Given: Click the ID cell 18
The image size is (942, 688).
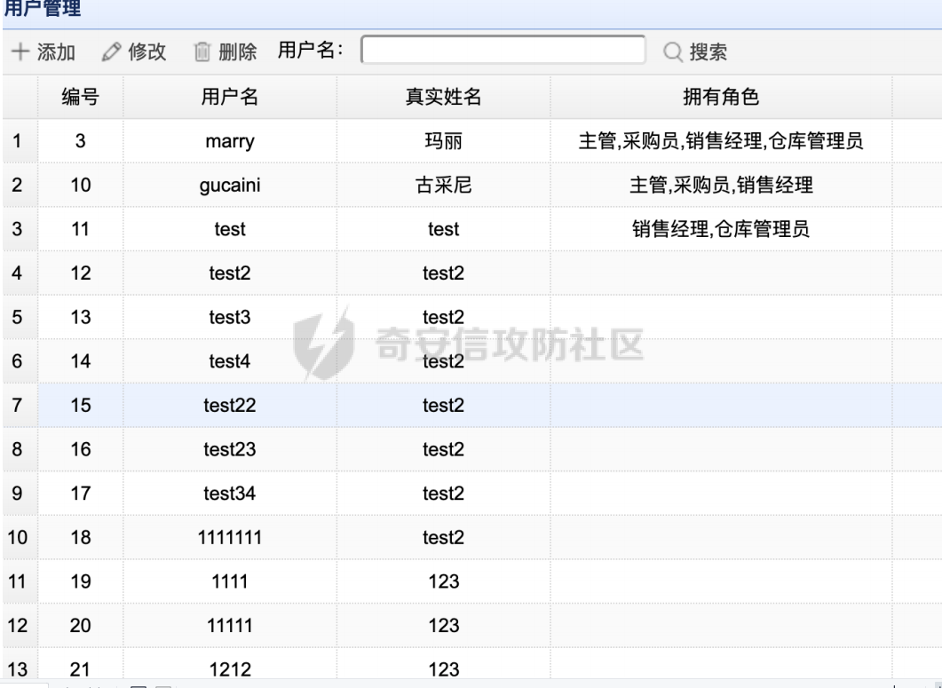Looking at the screenshot, I should [x=81, y=537].
